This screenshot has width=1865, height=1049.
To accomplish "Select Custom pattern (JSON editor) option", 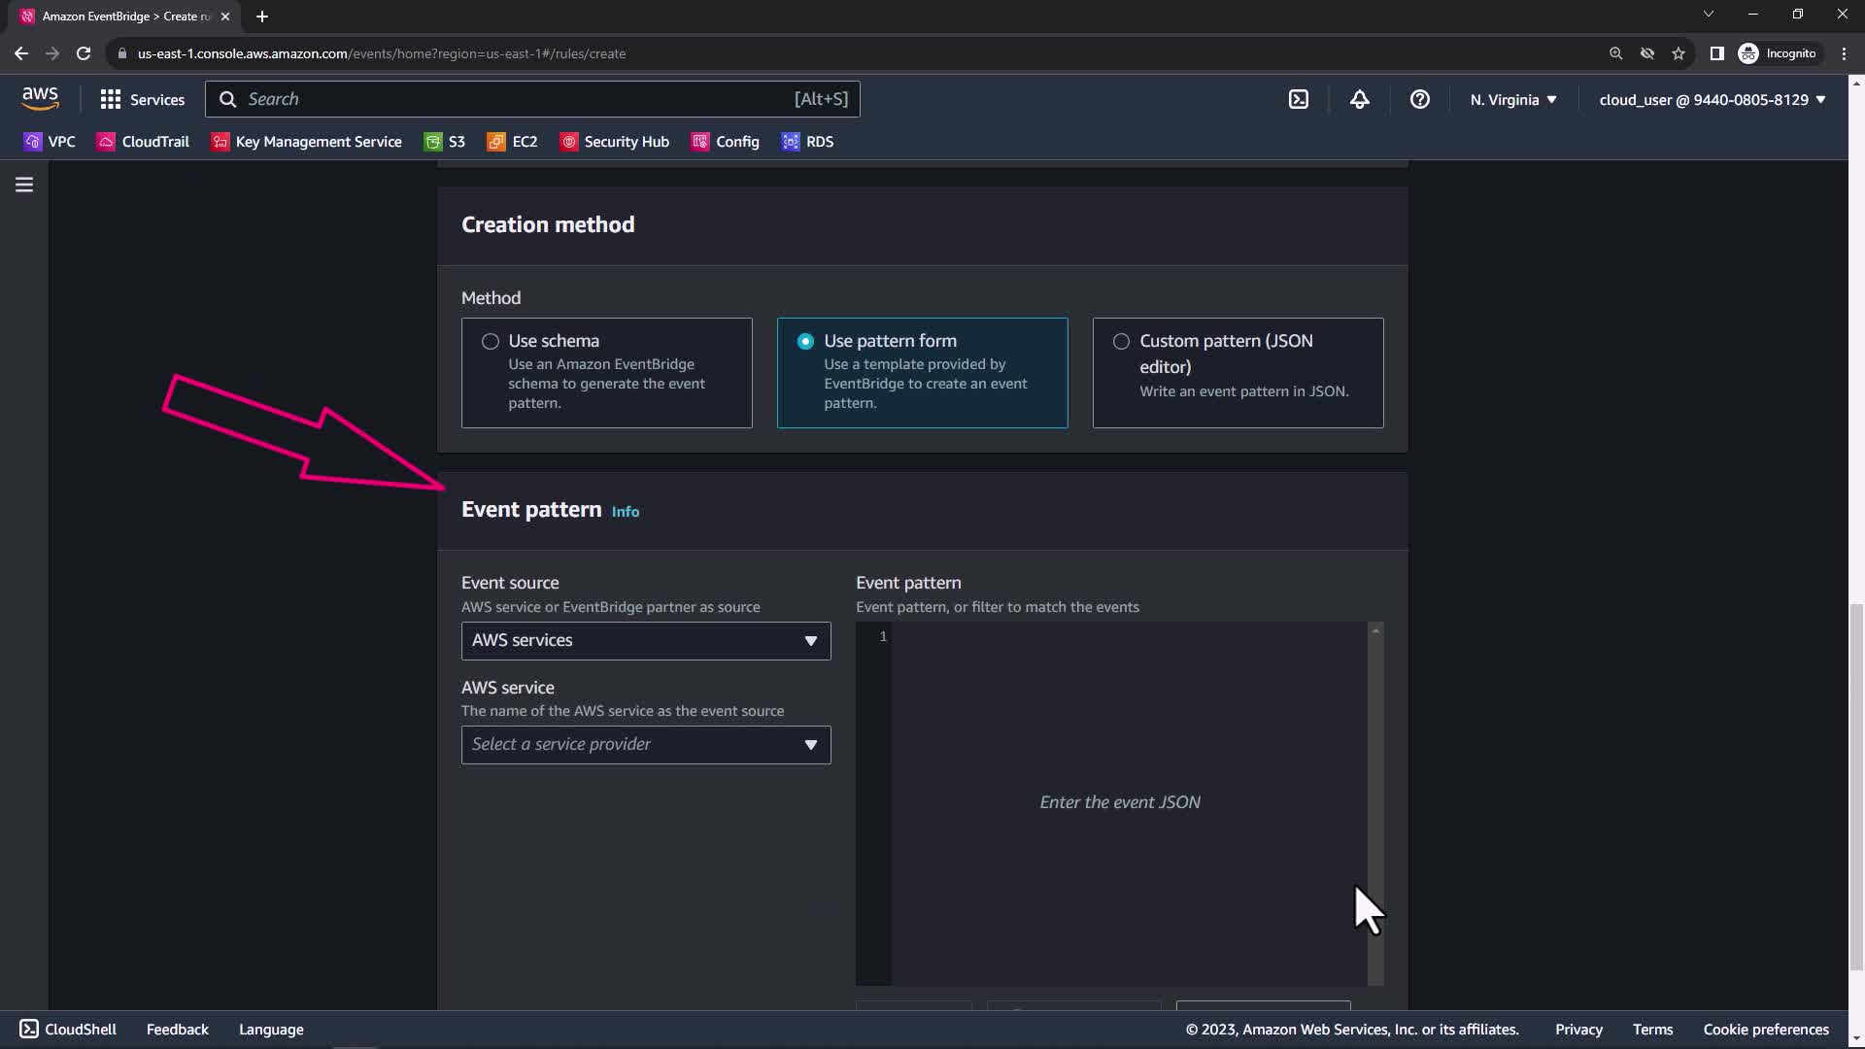I will pos(1121,341).
